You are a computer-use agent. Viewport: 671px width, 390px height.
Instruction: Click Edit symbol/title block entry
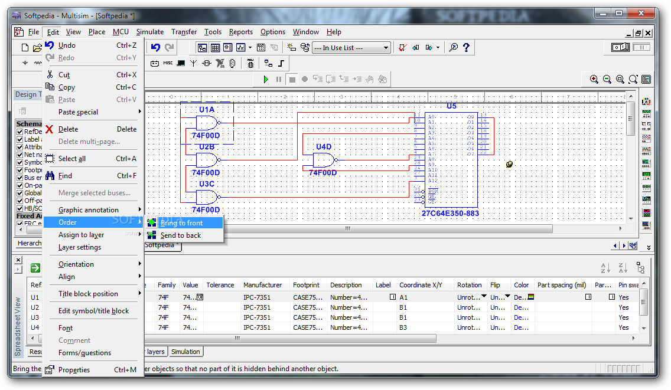click(x=93, y=311)
